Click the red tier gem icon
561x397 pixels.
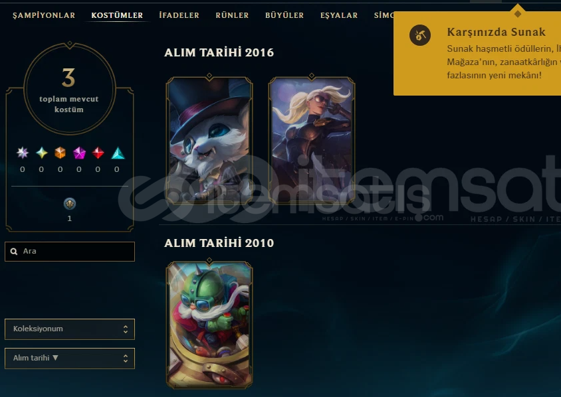pos(98,153)
